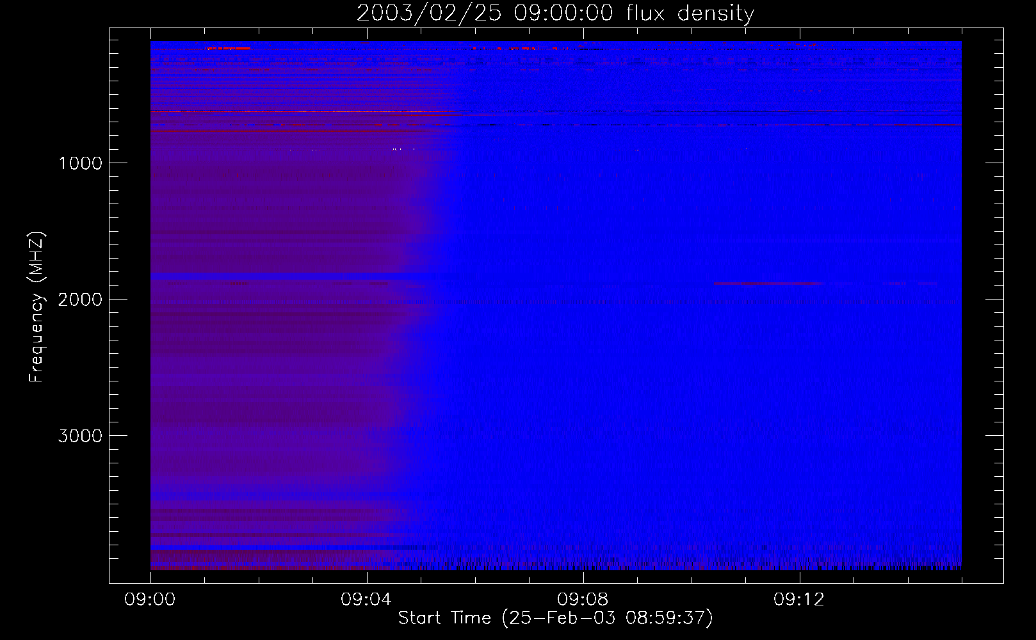Click the plot title '2003/02/25 09:00:00 flux density'

[555, 13]
